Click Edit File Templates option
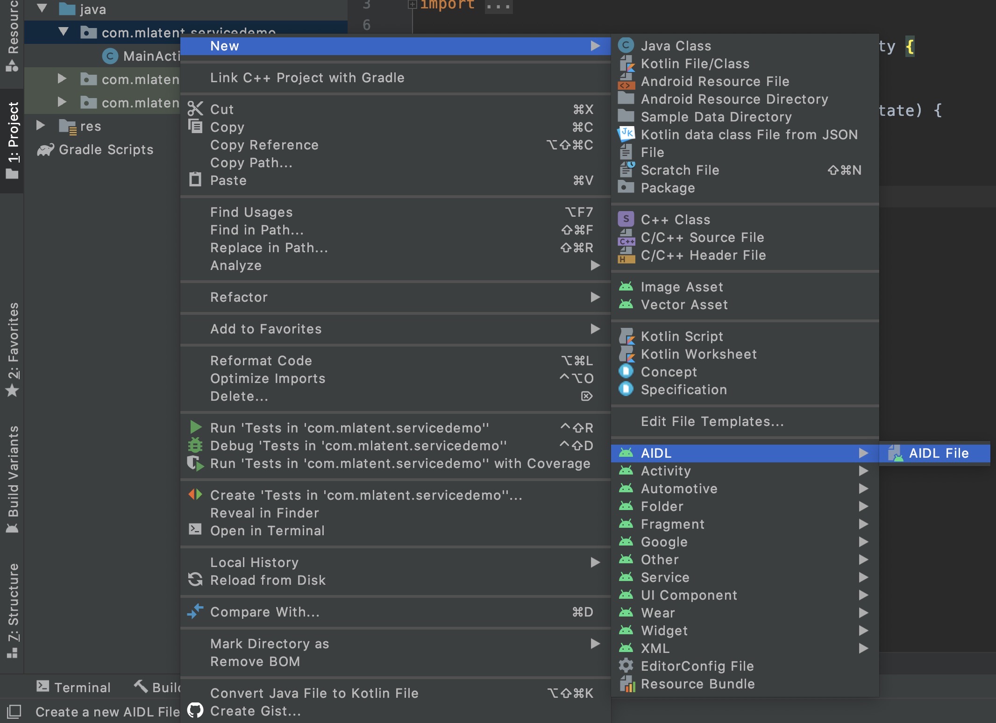This screenshot has width=996, height=723. point(712,421)
